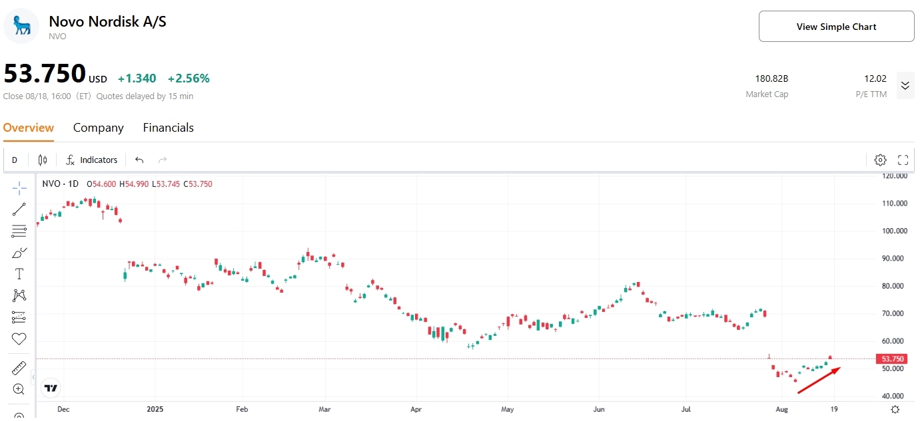Click the Mar label on time axis
Screen dimensions: 920x421
(x=324, y=410)
